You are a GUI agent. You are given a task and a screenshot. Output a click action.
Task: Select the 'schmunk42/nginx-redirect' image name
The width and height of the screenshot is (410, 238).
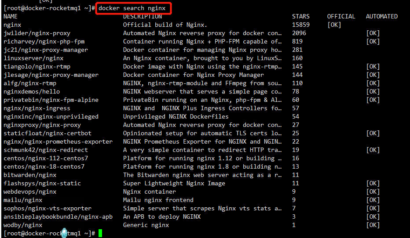tap(46, 150)
